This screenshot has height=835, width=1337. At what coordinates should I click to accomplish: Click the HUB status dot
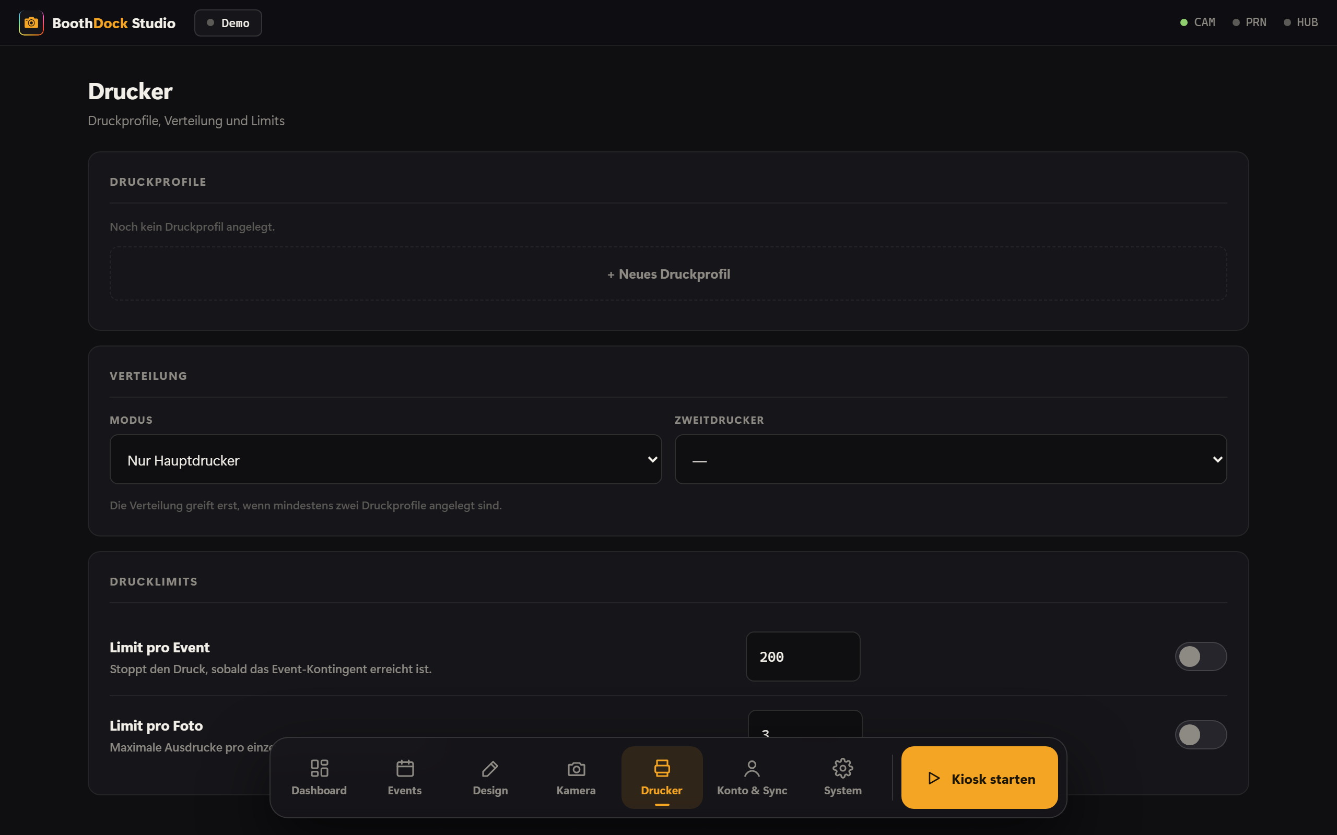(x=1287, y=22)
